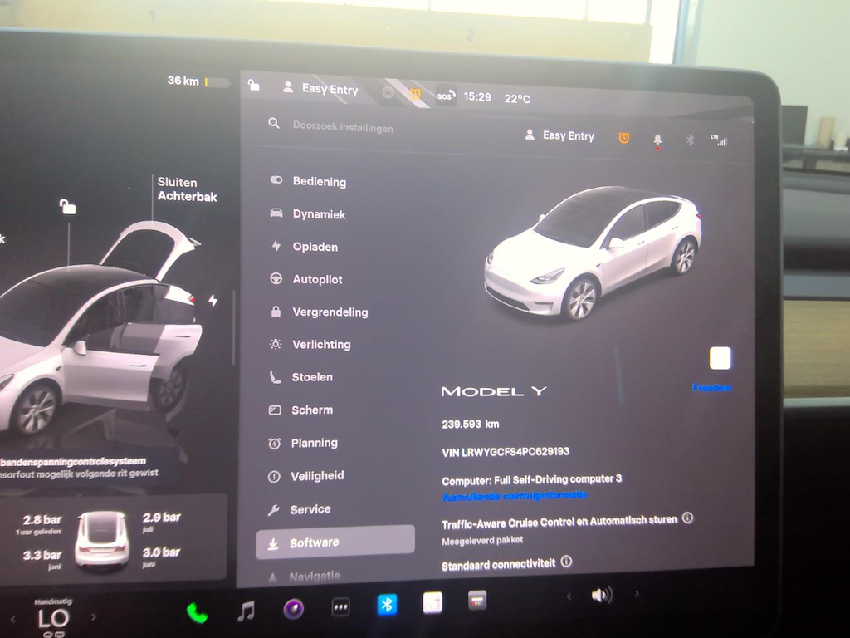The height and width of the screenshot is (638, 850).
Task: Open the grey app icon right of calendar
Action: 477,600
